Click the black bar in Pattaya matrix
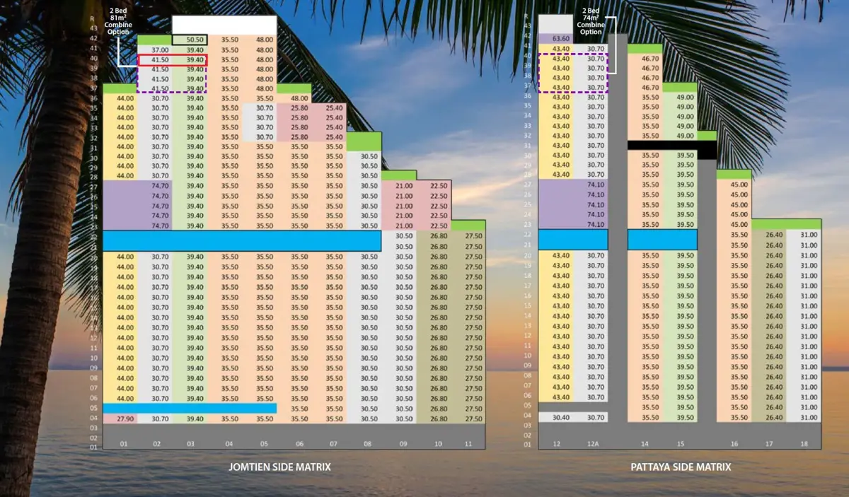Image resolution: width=849 pixels, height=497 pixels. click(672, 145)
